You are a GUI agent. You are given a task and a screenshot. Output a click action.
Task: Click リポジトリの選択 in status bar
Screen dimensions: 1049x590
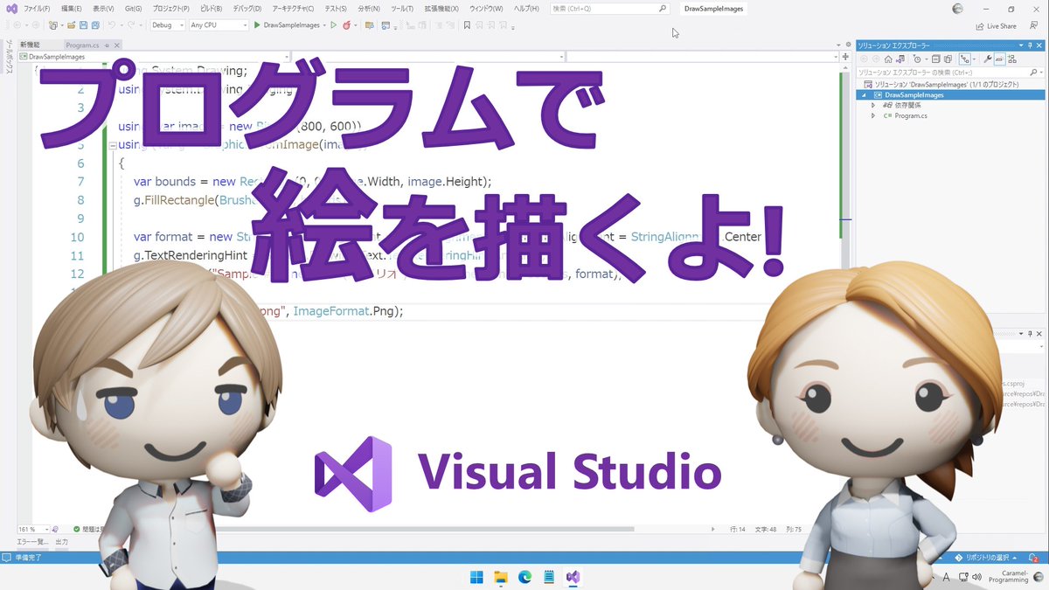point(987,557)
